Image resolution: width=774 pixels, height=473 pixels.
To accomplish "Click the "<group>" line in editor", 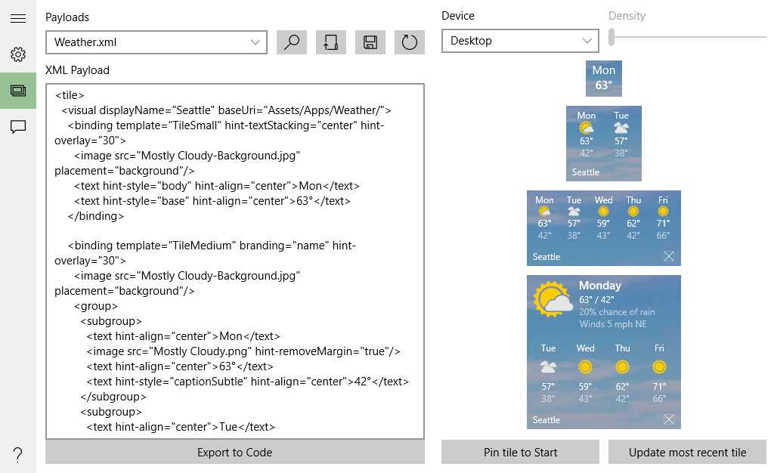I will click(96, 306).
